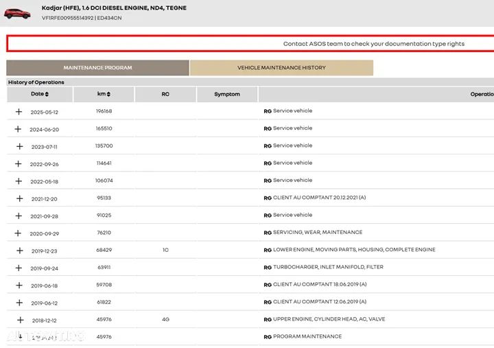The width and height of the screenshot is (494, 348).
Task: Expand the 2024-06-20 operation row
Action: tap(18, 129)
